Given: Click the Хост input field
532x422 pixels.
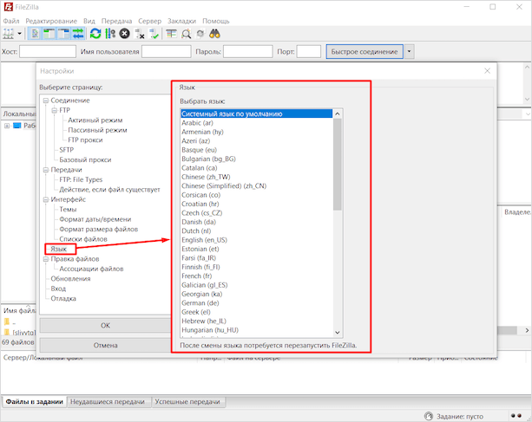Looking at the screenshot, I should click(x=48, y=52).
